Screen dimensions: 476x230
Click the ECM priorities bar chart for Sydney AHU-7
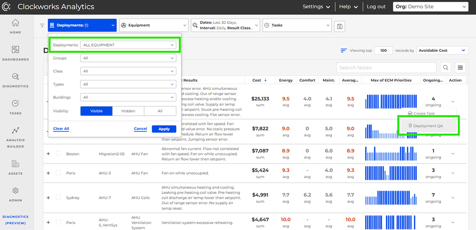pyautogui.click(x=391, y=198)
